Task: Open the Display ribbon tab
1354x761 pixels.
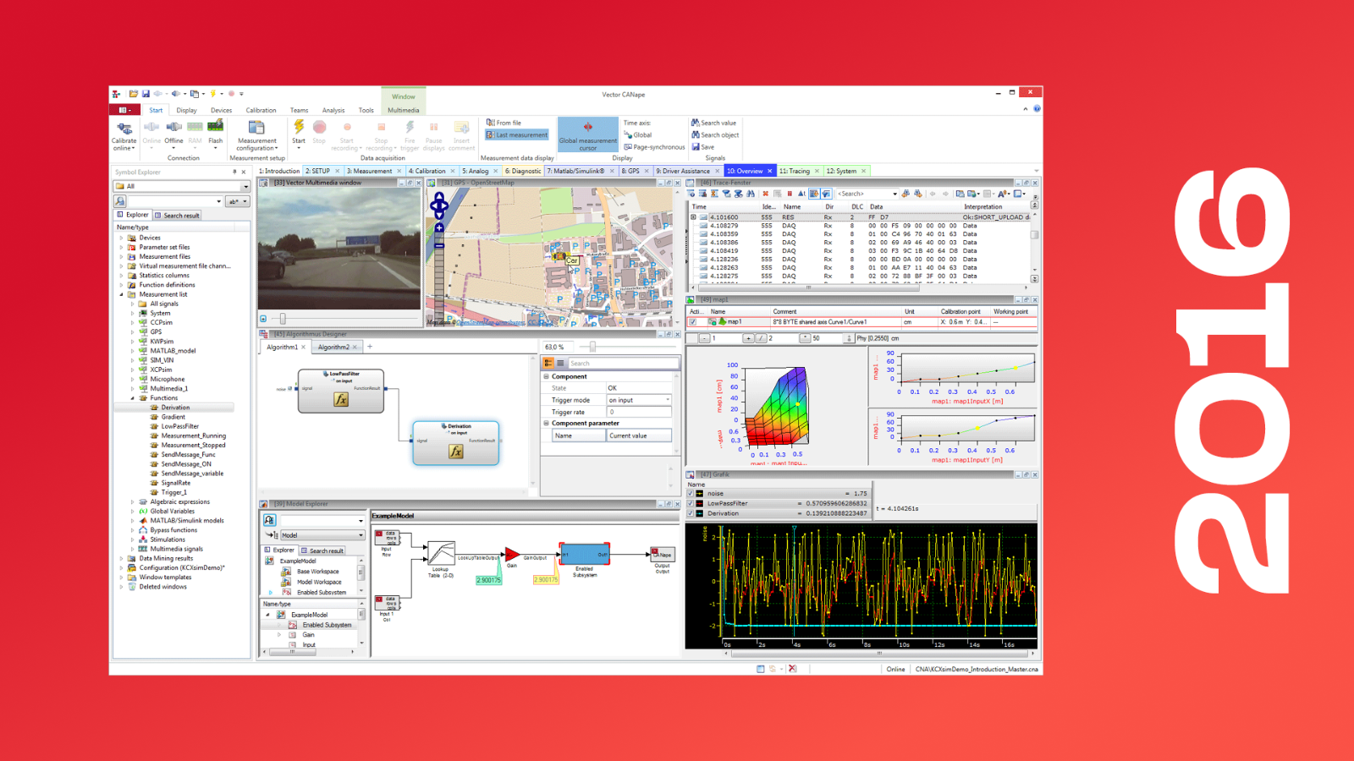Action: (x=186, y=110)
